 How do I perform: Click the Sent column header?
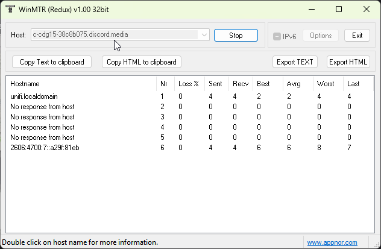[216, 84]
